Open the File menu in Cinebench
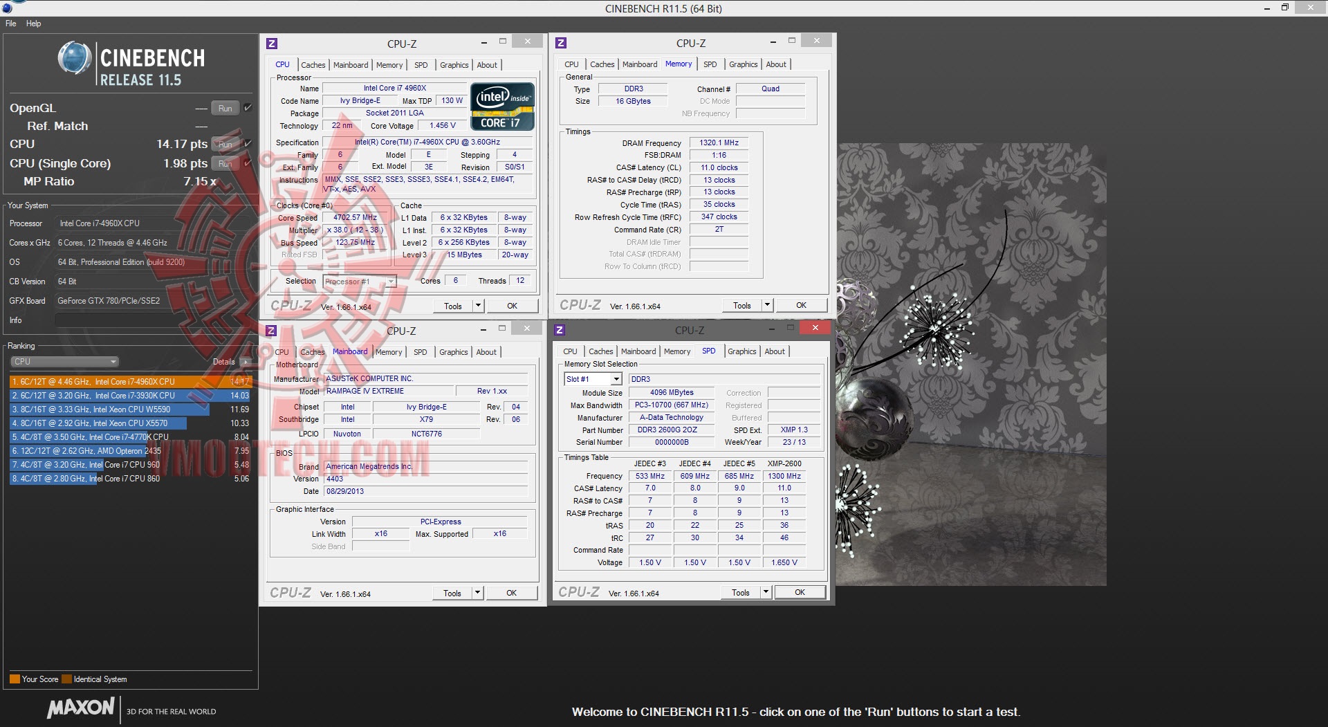The height and width of the screenshot is (727, 1328). tap(11, 24)
